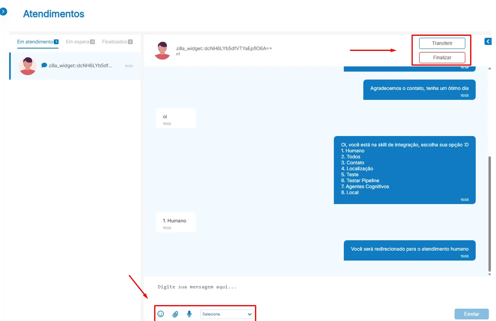The height and width of the screenshot is (321, 496).
Task: Click the contact avatar in chat header
Action: [x=162, y=51]
